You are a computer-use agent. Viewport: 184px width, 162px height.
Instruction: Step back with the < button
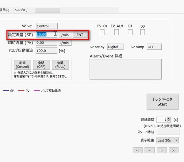pos(149,150)
